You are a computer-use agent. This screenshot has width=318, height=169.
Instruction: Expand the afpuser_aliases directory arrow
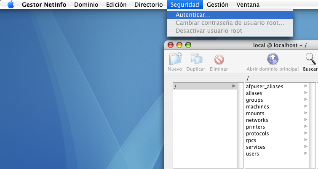coord(306,87)
